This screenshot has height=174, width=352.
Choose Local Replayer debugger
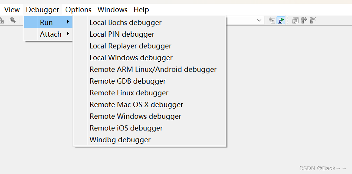149,46
